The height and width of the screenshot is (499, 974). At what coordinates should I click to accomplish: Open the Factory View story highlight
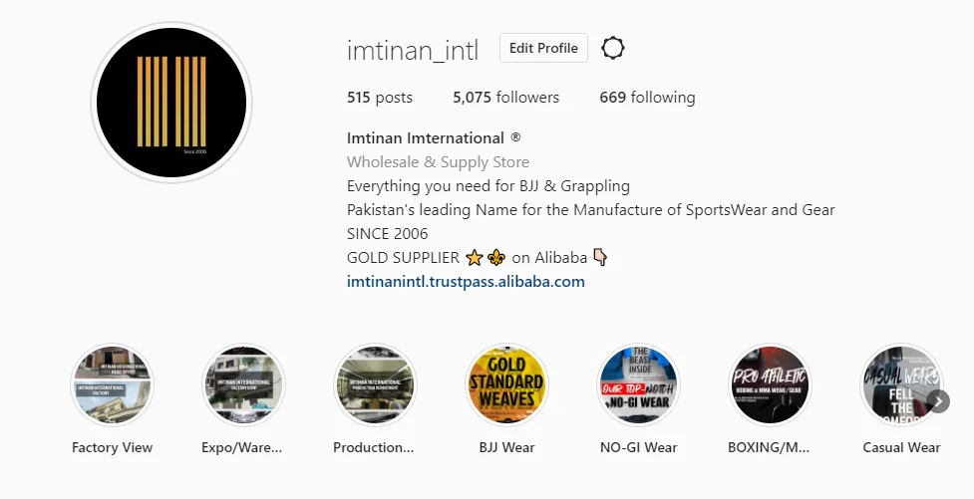pyautogui.click(x=112, y=384)
